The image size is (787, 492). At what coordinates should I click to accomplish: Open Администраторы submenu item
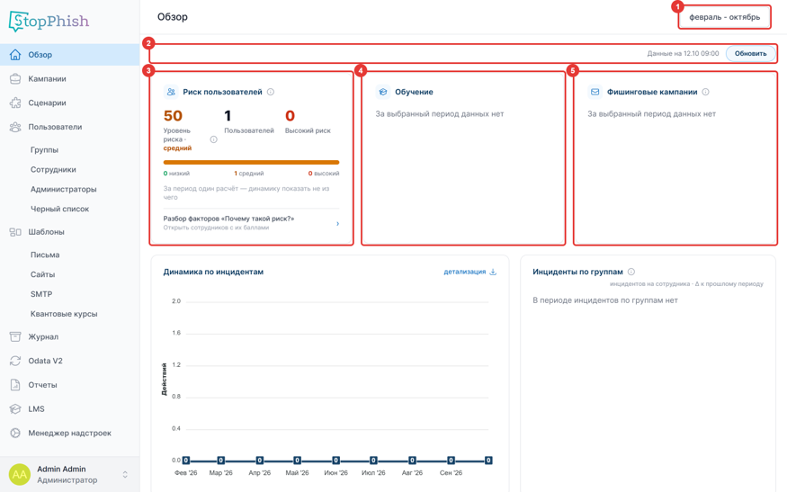[63, 189]
